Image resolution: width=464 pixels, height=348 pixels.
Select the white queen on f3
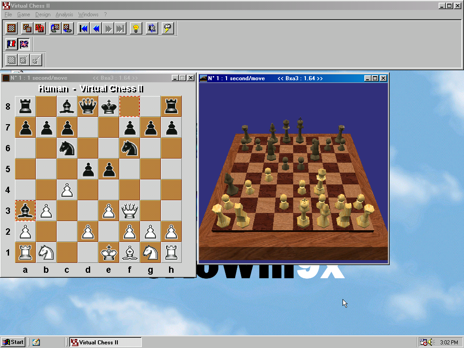pos(130,210)
